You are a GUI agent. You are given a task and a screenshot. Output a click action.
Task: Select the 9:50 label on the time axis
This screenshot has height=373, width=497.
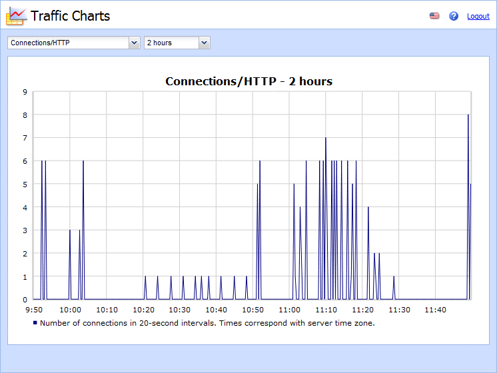(x=33, y=310)
